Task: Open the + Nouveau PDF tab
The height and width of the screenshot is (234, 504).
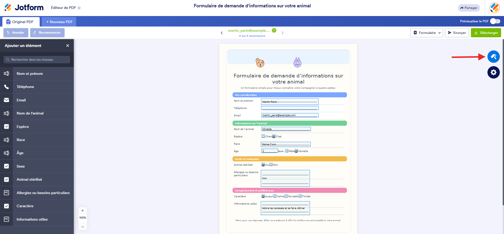Action: (x=59, y=22)
